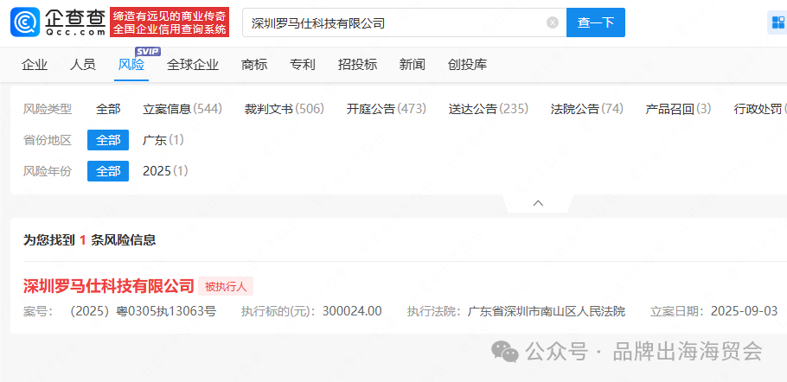787x382 pixels.
Task: Open the 新闻 tab
Action: pyautogui.click(x=412, y=65)
